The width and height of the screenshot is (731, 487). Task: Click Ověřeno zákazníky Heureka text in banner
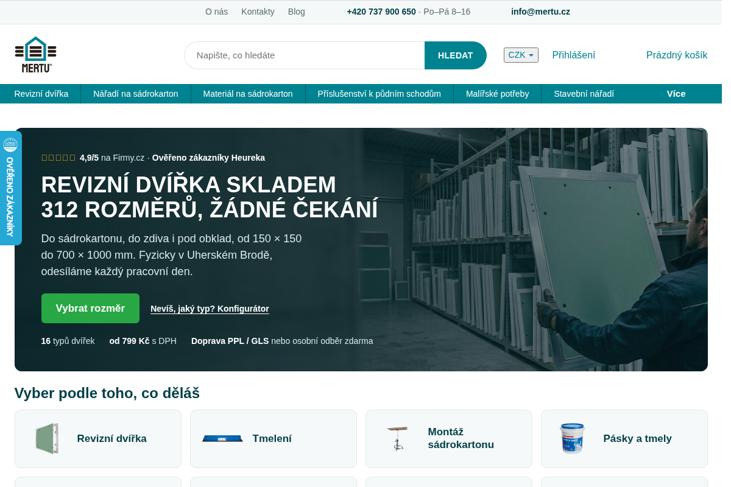[x=208, y=158]
